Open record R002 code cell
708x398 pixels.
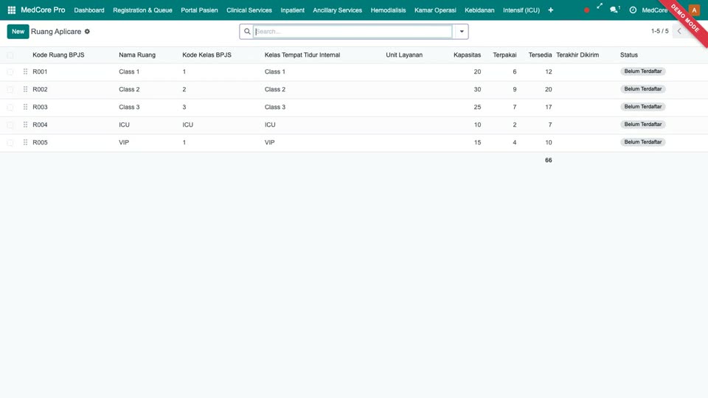tap(40, 89)
